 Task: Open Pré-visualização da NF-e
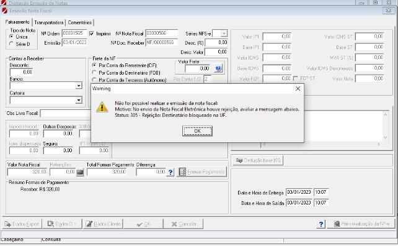361,224
